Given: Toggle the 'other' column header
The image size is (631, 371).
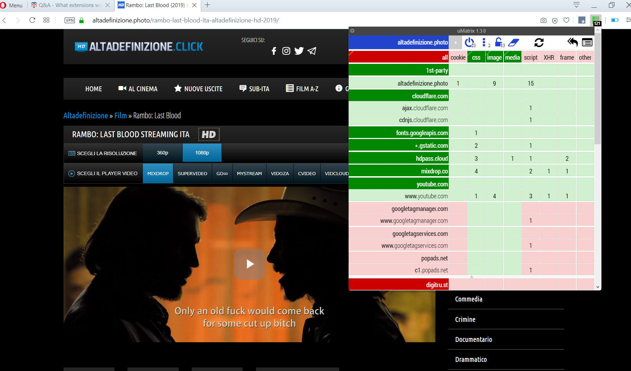Looking at the screenshot, I should point(585,57).
